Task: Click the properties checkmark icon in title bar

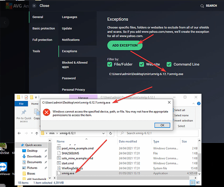Action: click(26, 97)
